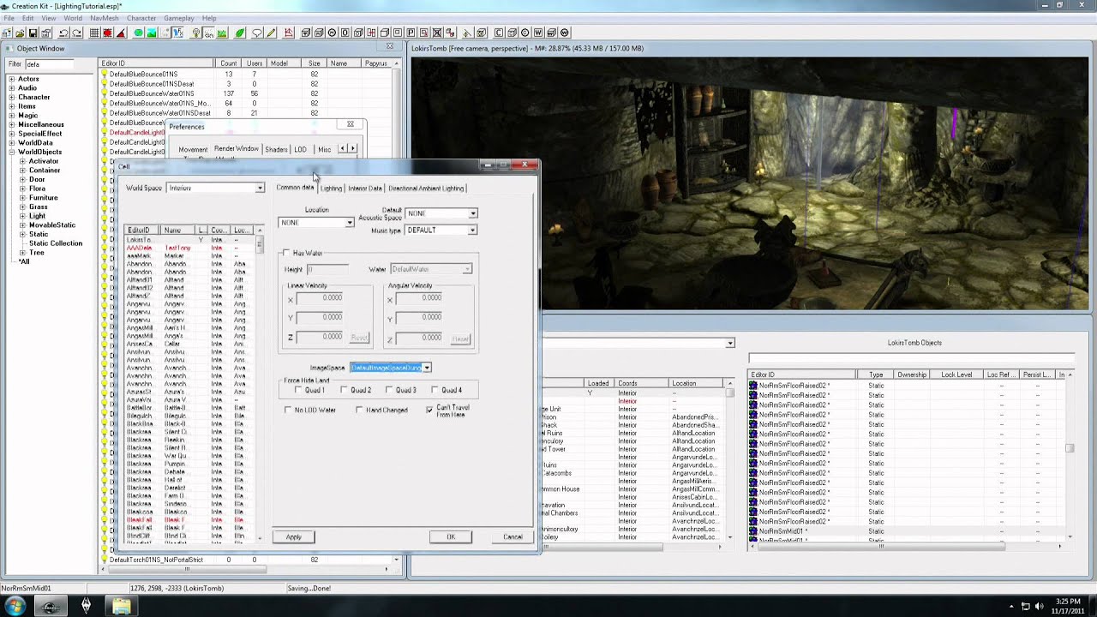Viewport: 1097px width, 617px height.
Task: Click the Windows Start button
Action: pyautogui.click(x=15, y=606)
